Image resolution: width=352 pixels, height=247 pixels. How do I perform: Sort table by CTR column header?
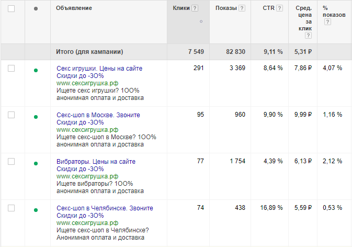(x=268, y=8)
